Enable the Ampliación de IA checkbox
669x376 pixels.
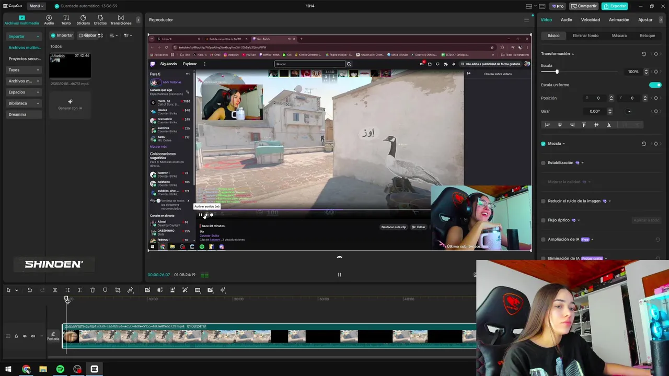543,239
